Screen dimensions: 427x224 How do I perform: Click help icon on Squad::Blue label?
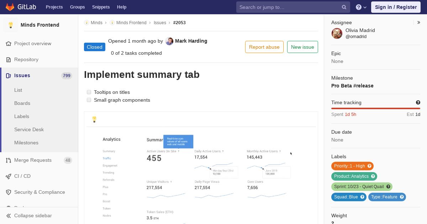[x=362, y=197]
